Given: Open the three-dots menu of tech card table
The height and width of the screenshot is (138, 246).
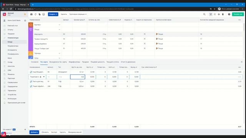Looking at the screenshot, I should [x=239, y=67].
